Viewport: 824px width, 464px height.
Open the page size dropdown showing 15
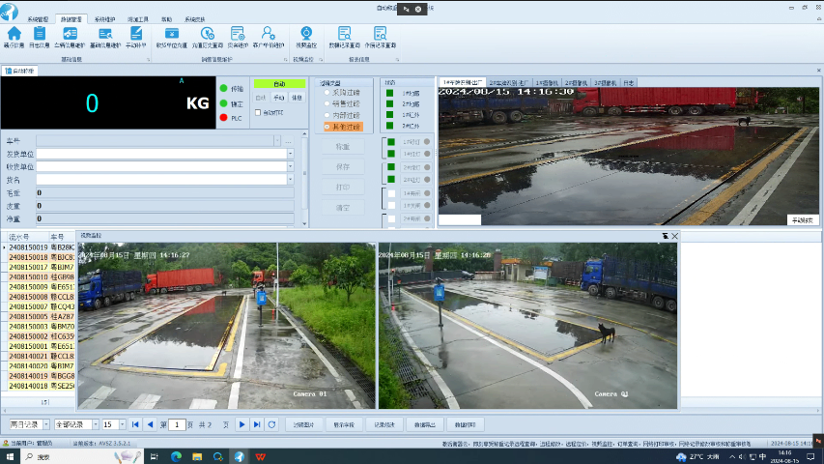pyautogui.click(x=121, y=424)
